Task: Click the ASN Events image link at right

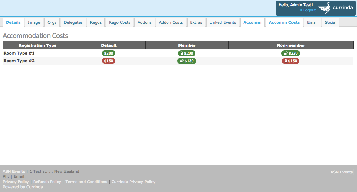Action: point(341,172)
